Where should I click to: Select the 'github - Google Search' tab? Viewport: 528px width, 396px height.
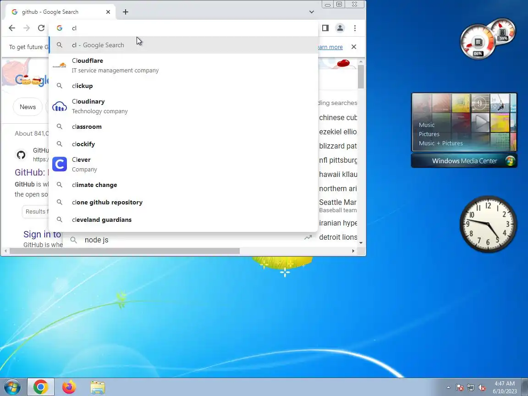click(60, 12)
